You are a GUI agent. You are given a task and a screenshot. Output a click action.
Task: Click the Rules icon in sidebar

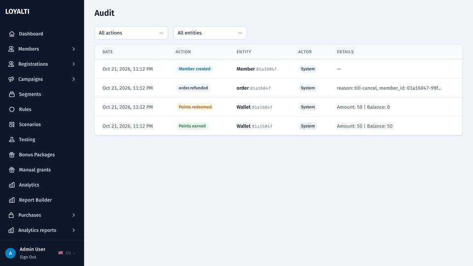12,109
